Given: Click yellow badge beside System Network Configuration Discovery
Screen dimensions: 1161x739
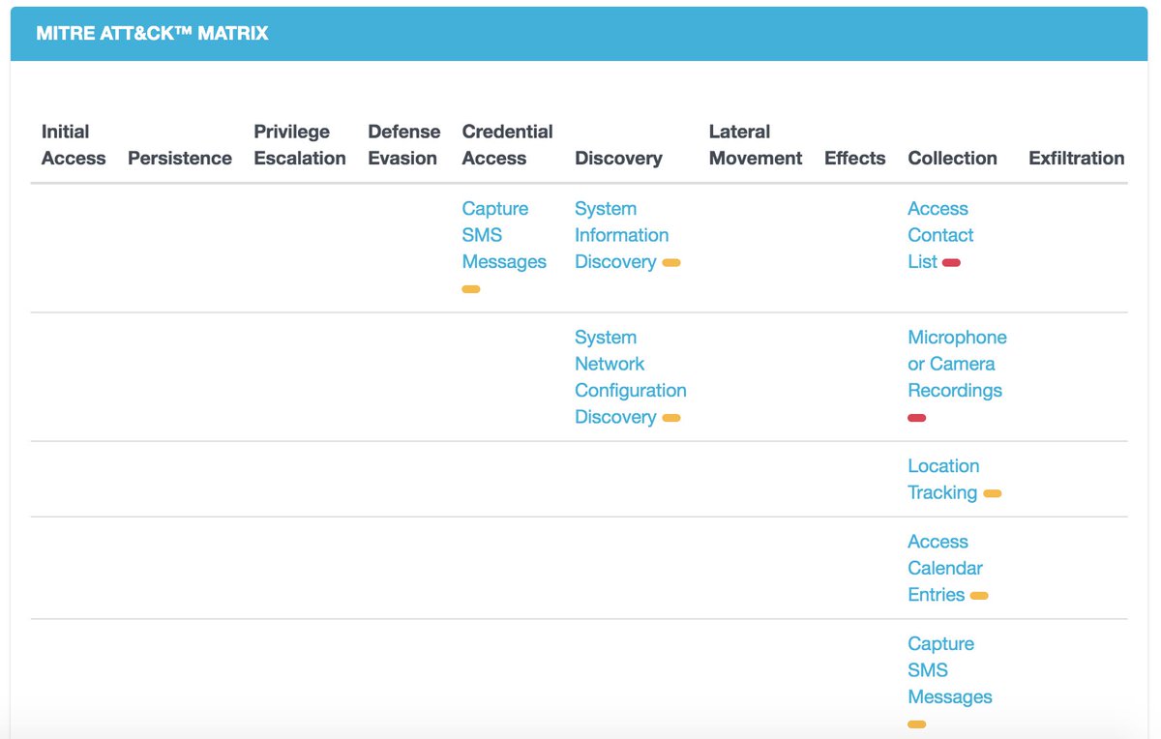Looking at the screenshot, I should point(671,418).
